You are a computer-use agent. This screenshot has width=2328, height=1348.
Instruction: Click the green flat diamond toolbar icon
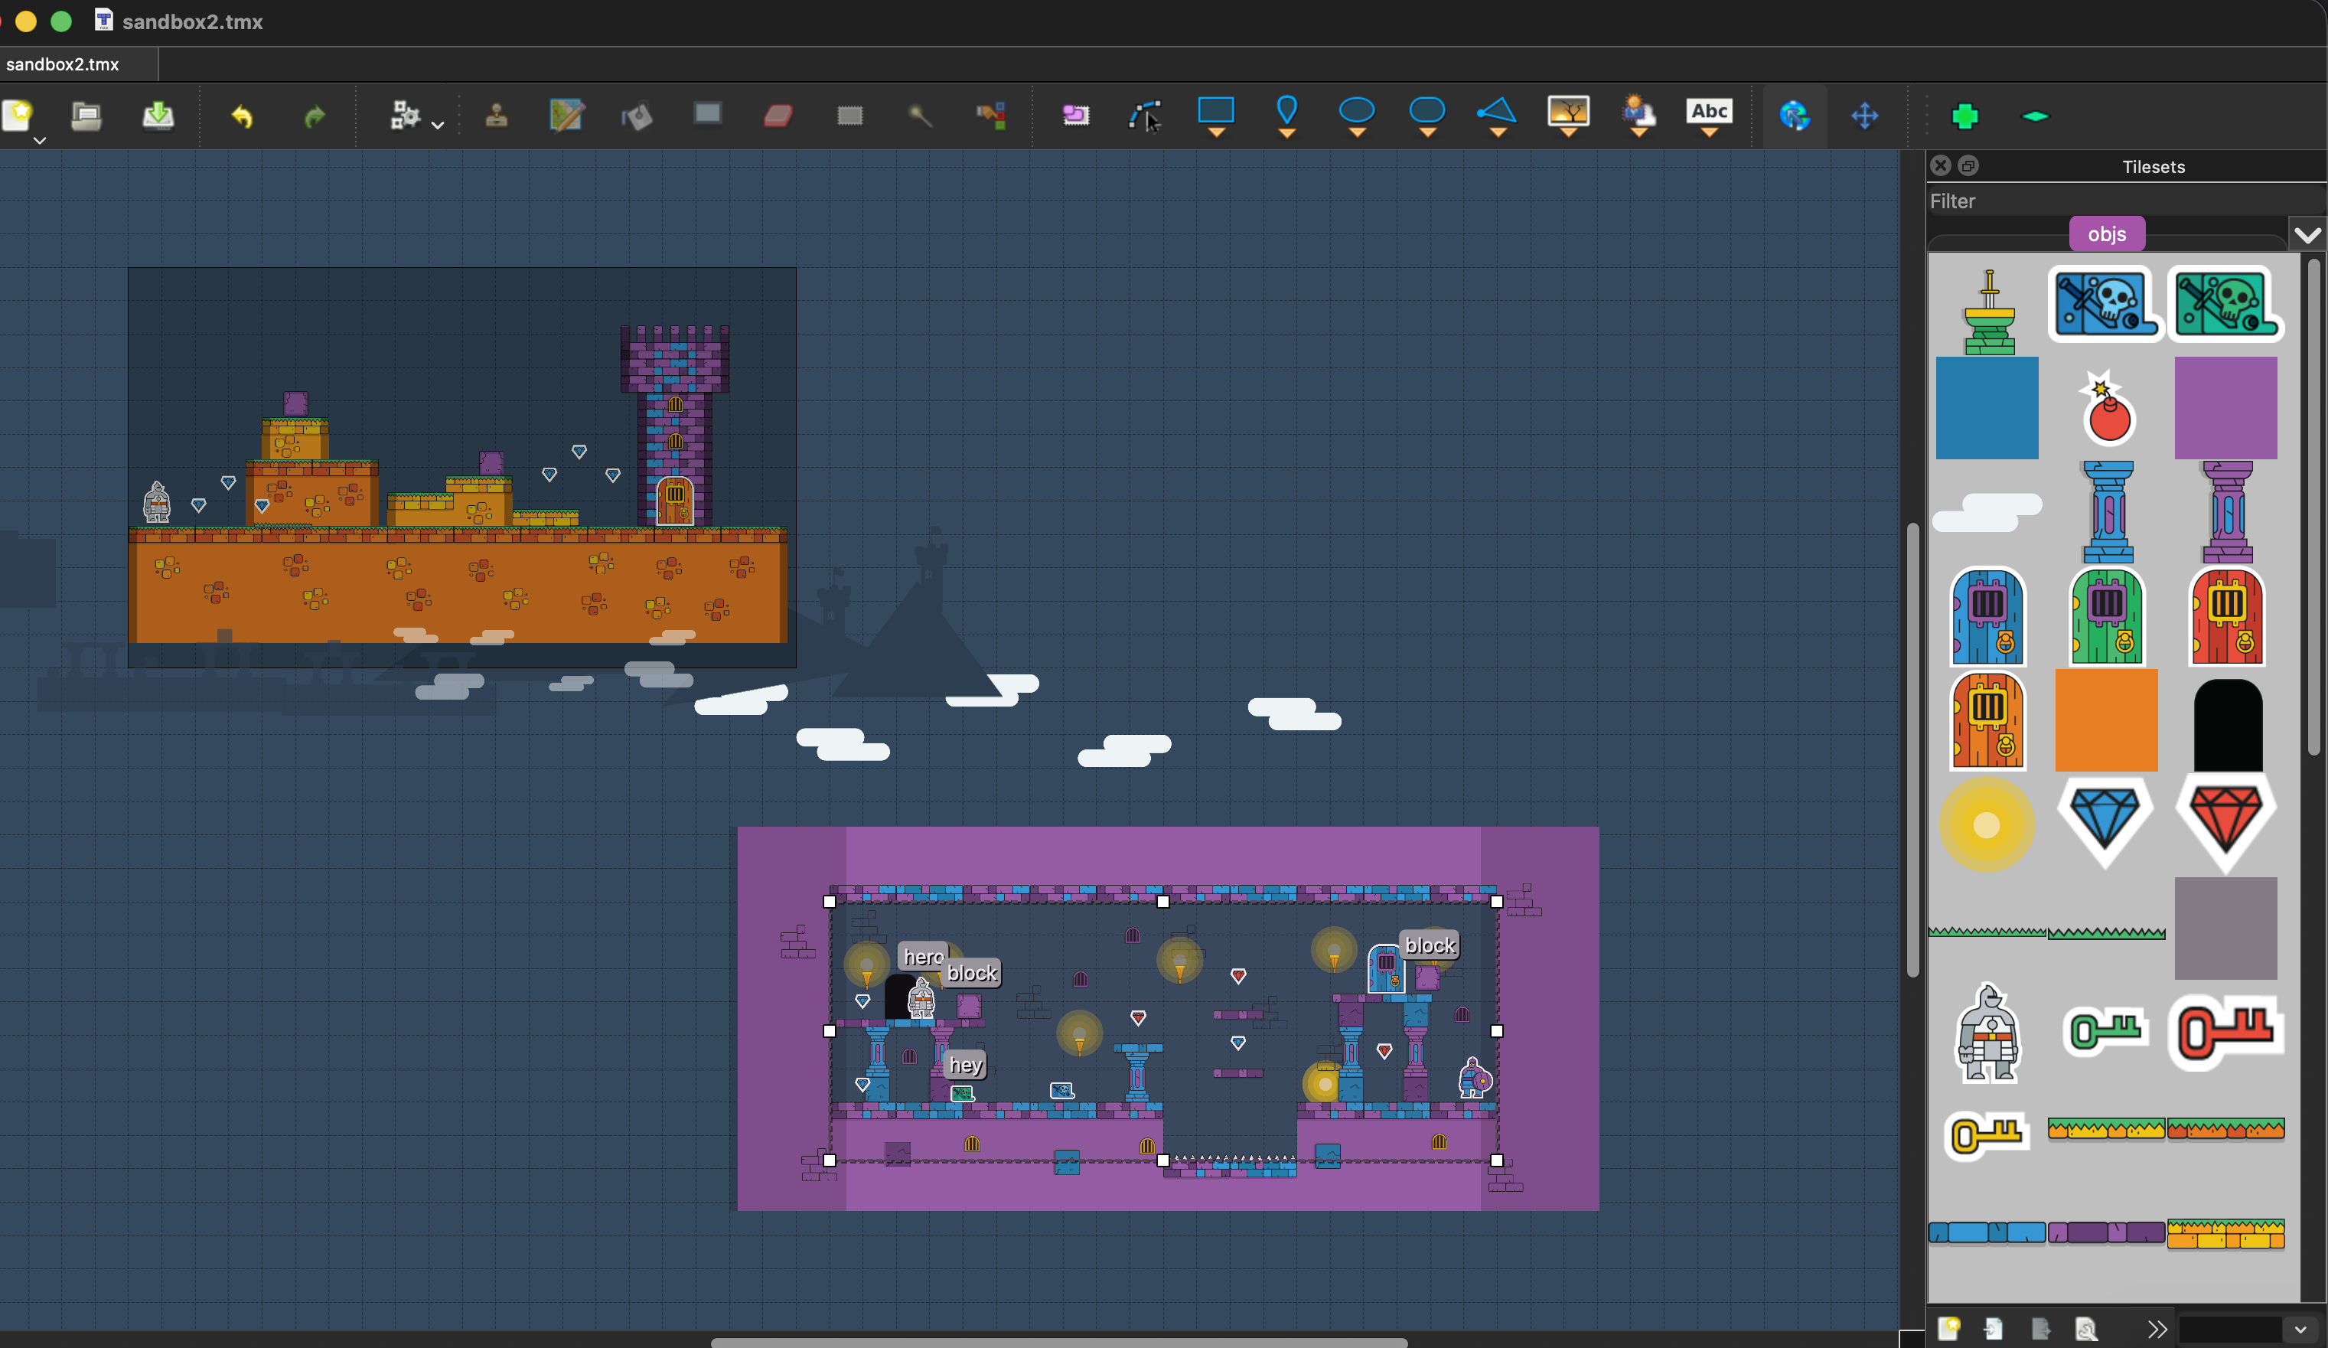[2035, 116]
